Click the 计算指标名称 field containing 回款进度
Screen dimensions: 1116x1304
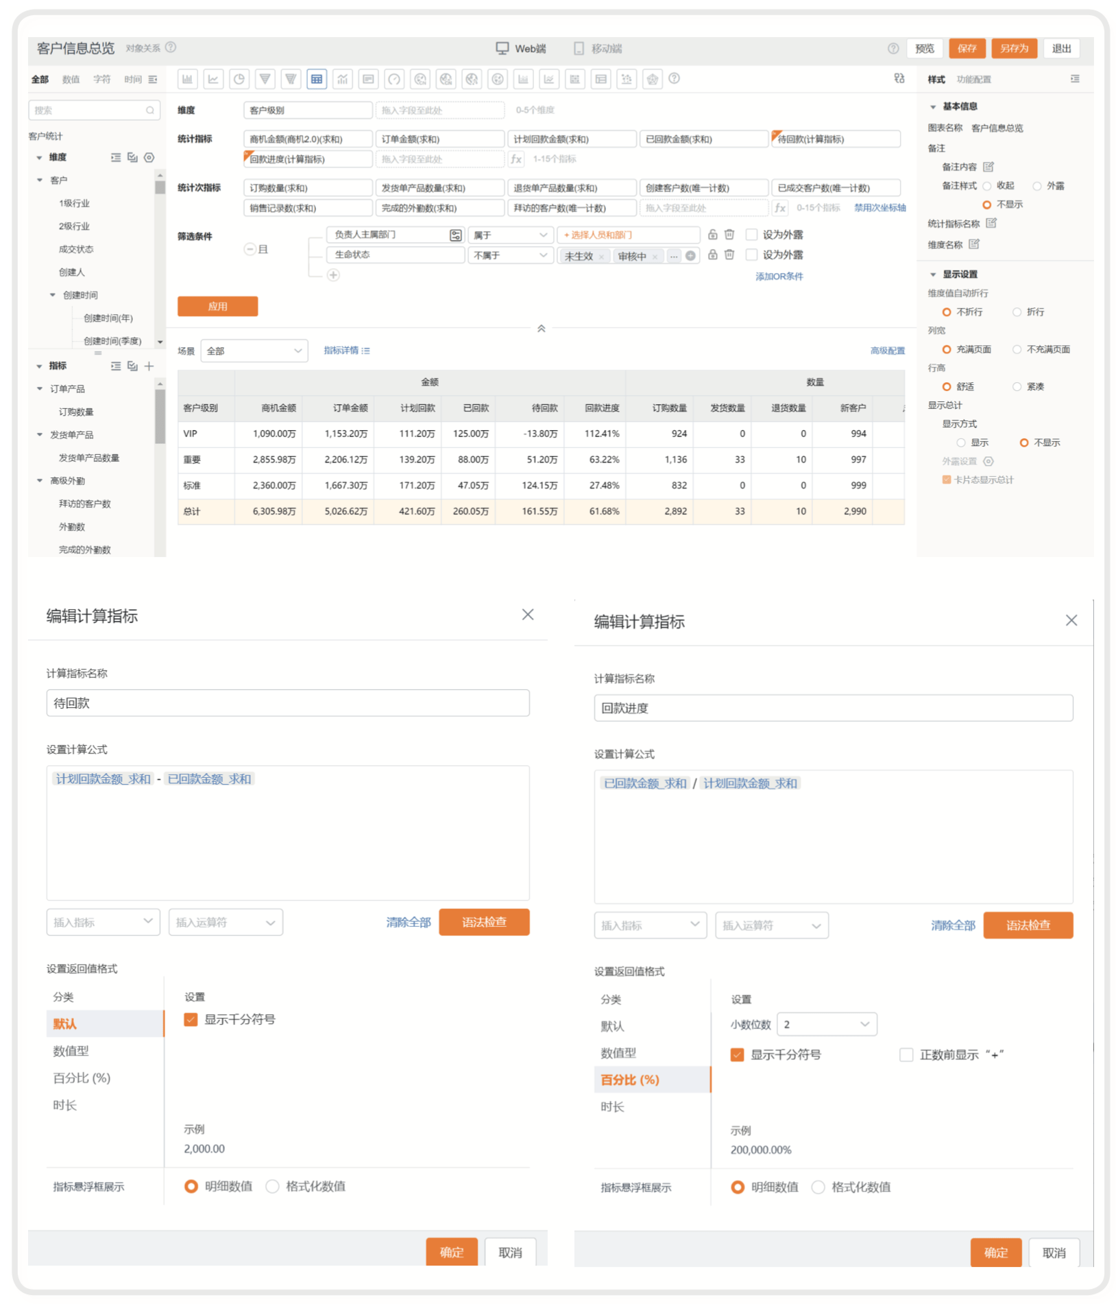pos(833,708)
